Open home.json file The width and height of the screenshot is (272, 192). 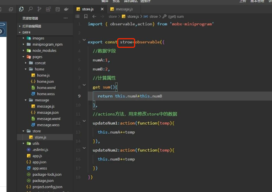(45, 82)
